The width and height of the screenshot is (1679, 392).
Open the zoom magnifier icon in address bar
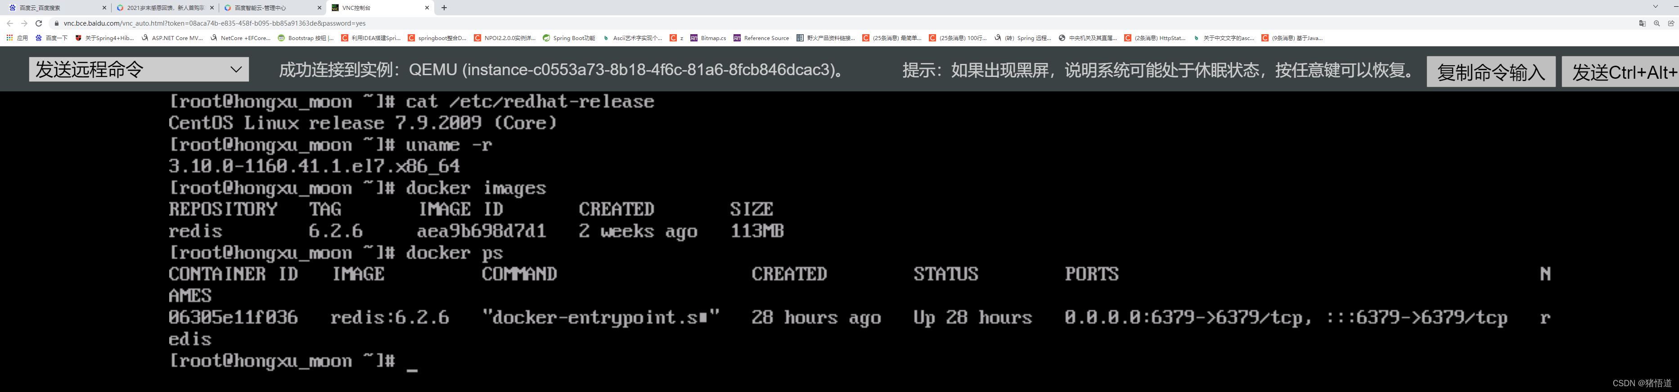click(x=1657, y=23)
